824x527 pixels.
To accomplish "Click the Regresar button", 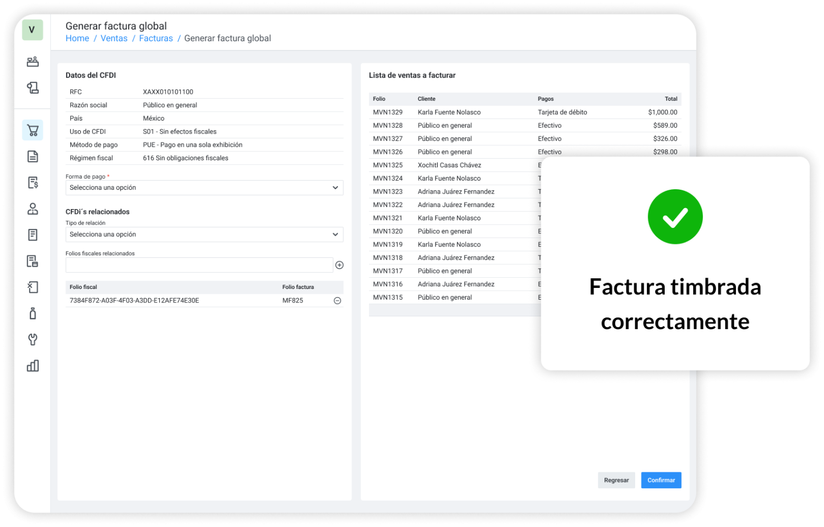I will [x=616, y=480].
